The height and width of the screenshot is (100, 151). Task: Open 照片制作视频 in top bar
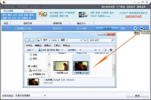click(x=108, y=7)
